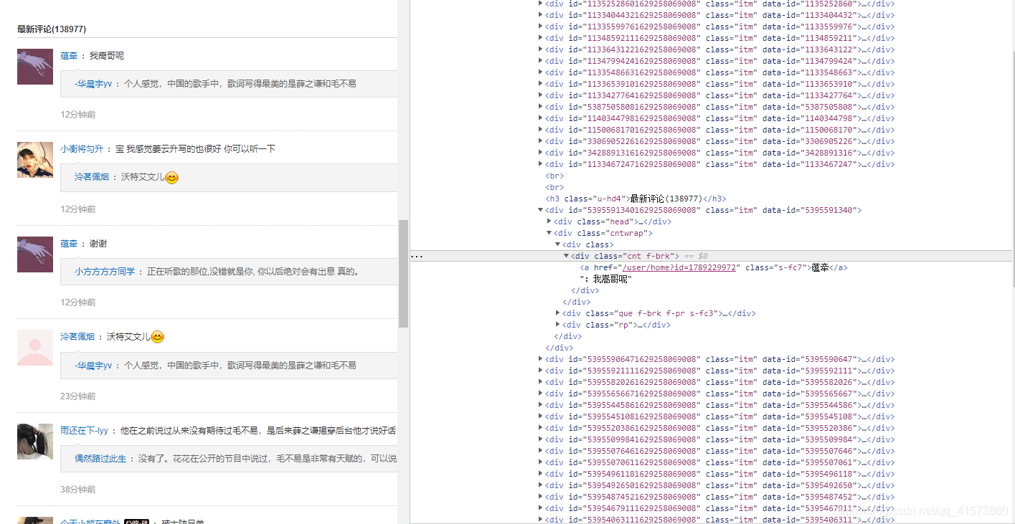Viewport: 1015px width, 524px height.
Task: Click smiley emoji in quoted 沃特艾文儿 reply
Action: (x=172, y=177)
